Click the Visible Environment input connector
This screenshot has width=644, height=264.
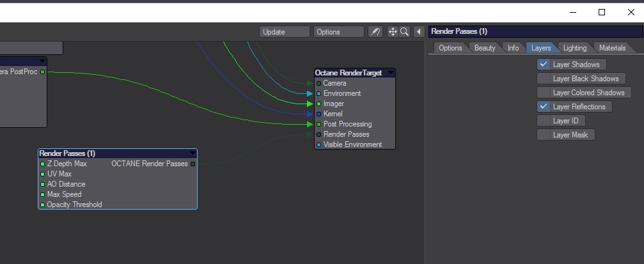pos(318,144)
